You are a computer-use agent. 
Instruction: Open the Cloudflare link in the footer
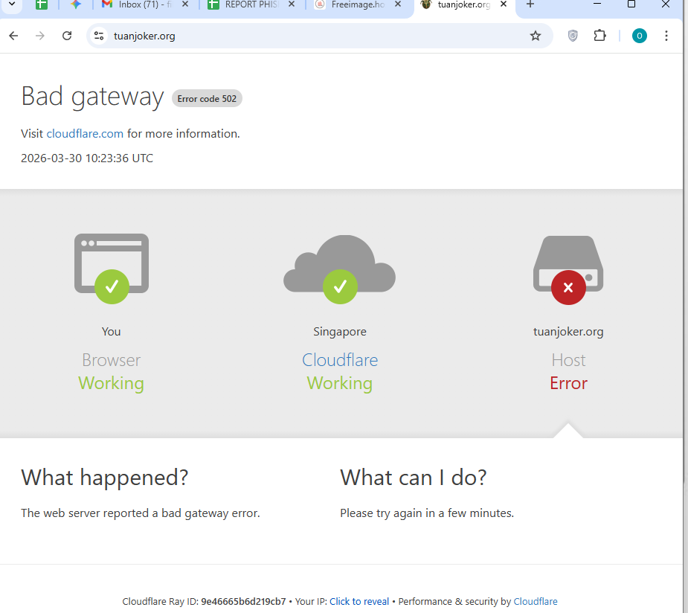click(x=536, y=602)
